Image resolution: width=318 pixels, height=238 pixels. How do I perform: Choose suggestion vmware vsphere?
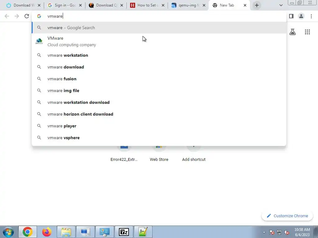point(159,137)
